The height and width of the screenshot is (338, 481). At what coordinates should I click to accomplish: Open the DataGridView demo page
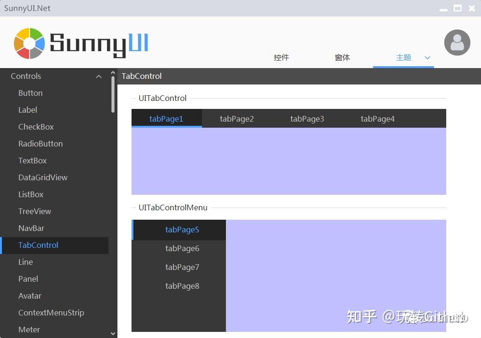[43, 177]
